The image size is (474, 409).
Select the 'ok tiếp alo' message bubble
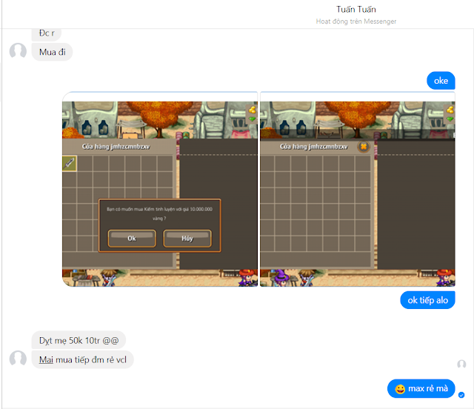(x=427, y=300)
